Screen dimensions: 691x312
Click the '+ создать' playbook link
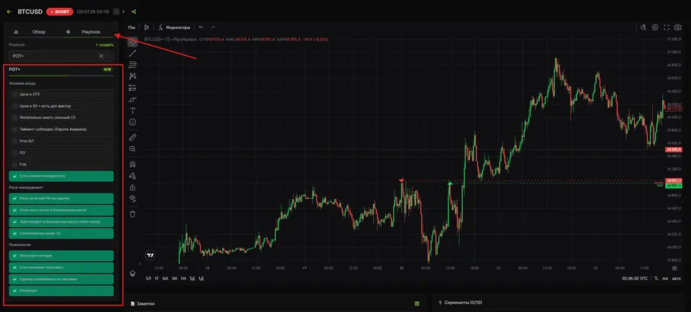104,45
